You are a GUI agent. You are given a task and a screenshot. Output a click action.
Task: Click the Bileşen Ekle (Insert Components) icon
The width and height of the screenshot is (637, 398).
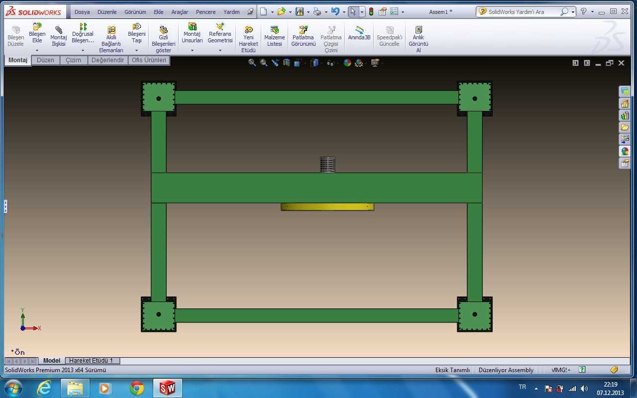[x=37, y=26]
